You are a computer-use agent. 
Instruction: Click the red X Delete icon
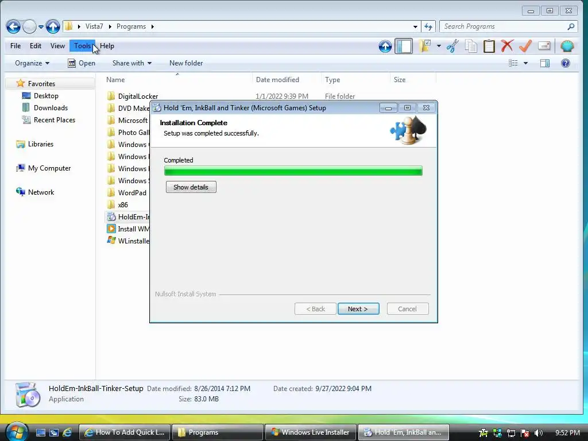[507, 46]
